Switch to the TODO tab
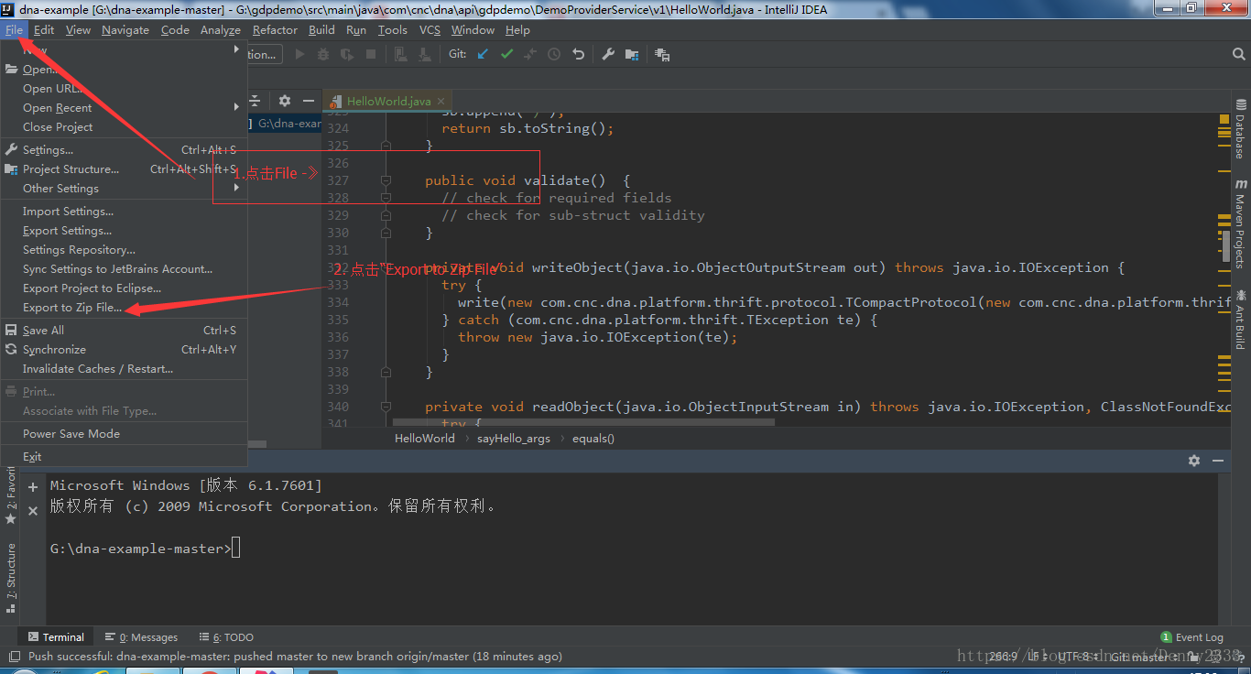1251x674 pixels. [226, 637]
